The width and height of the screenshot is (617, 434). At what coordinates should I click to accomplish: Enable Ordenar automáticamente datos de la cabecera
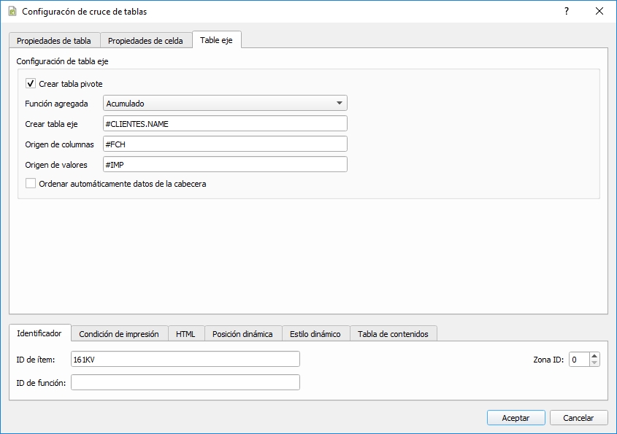(31, 184)
